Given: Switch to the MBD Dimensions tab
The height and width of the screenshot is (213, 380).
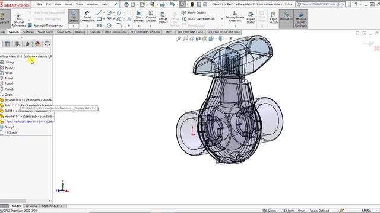Looking at the screenshot, I should click(115, 32).
